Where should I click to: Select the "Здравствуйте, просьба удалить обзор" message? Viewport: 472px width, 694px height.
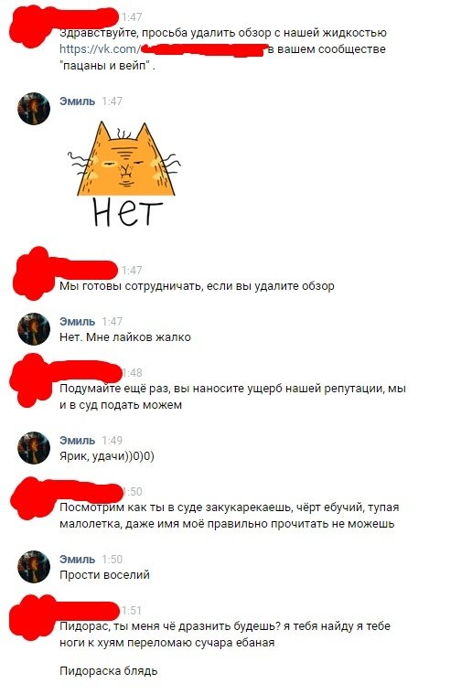point(223,49)
